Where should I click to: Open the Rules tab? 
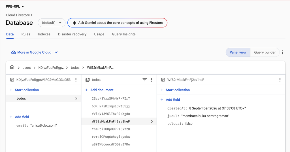click(26, 34)
